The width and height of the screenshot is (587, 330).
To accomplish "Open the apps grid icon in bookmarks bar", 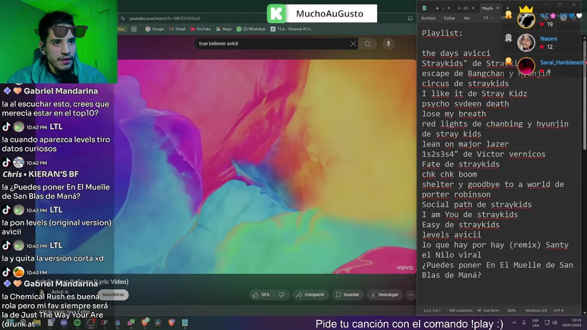I will coord(134,29).
